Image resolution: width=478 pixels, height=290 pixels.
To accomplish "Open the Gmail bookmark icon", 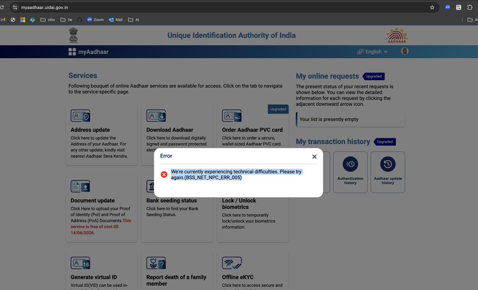I will pyautogui.click(x=3, y=20).
